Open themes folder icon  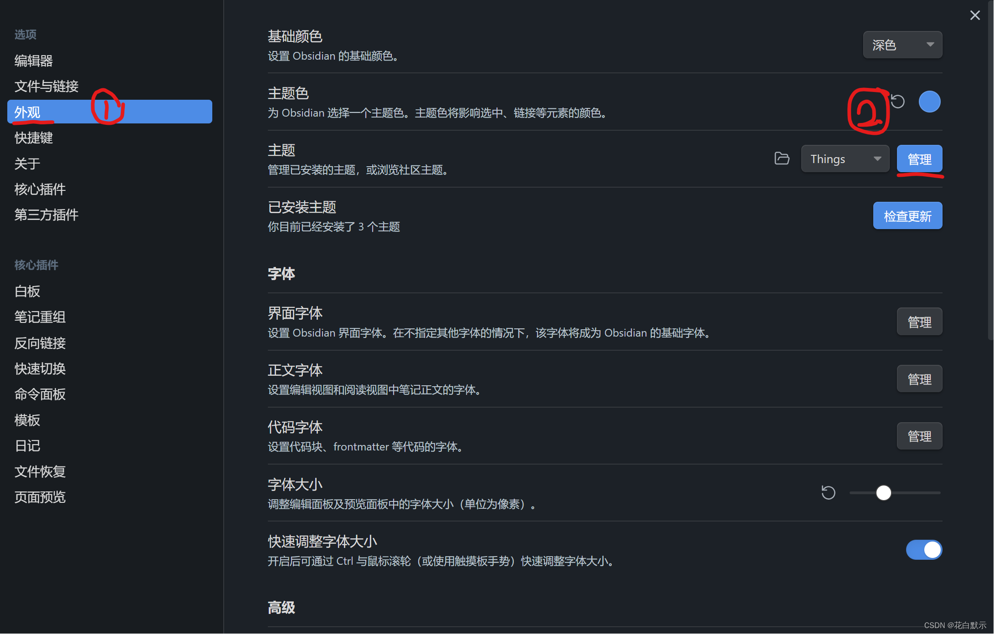(x=782, y=158)
